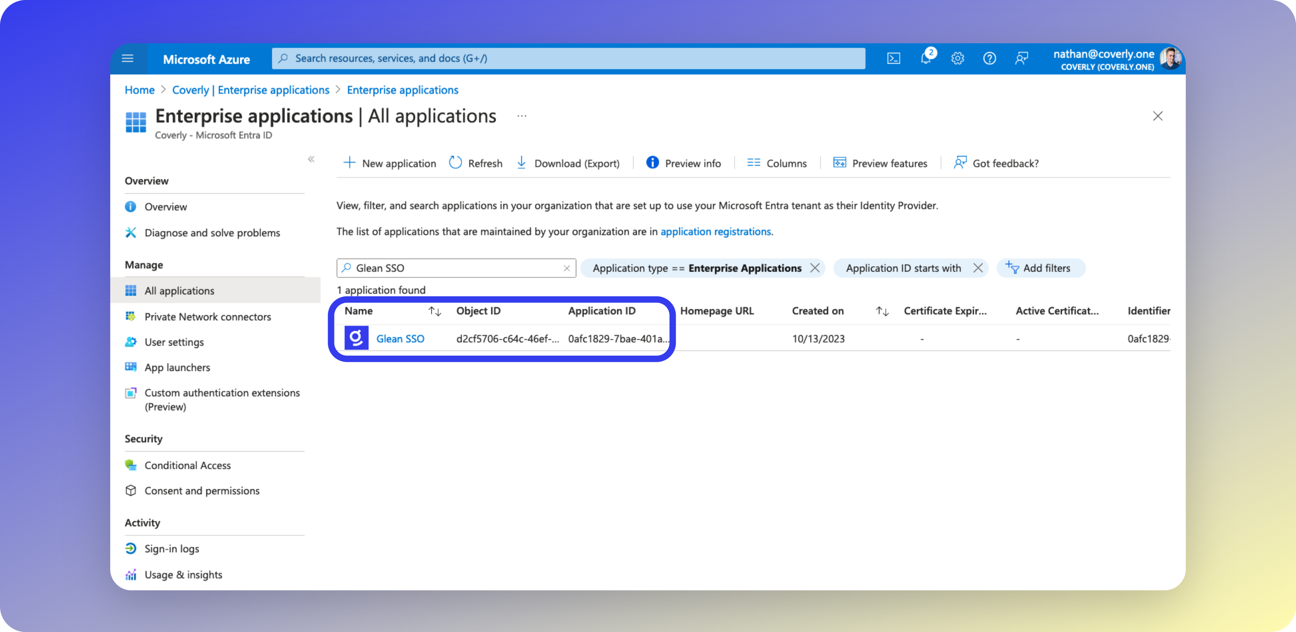Click Download (Export) in toolbar
The width and height of the screenshot is (1296, 632).
pos(568,163)
